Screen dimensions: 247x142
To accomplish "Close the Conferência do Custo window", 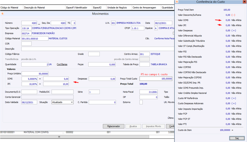I will pos(245,2).
